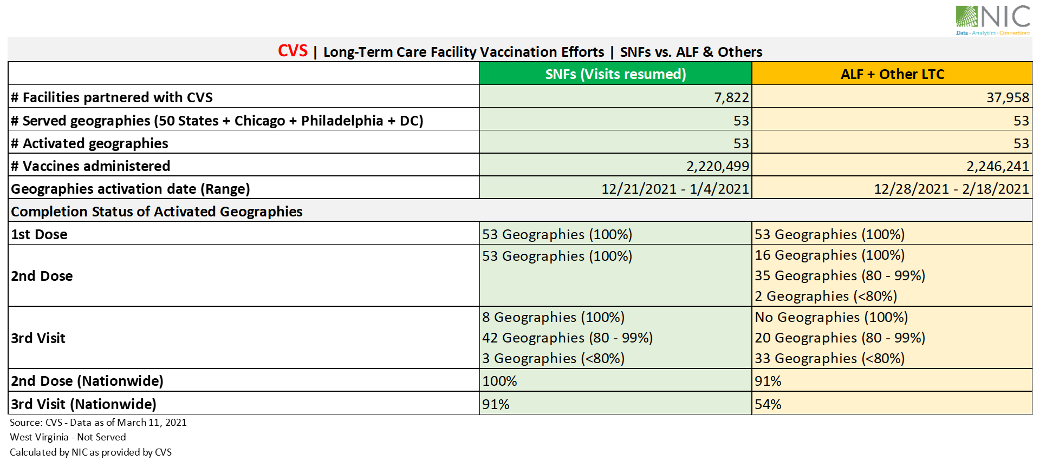
Task: Click 'Source: CVS - Data as of March 11, 2021'
Action: [x=98, y=422]
